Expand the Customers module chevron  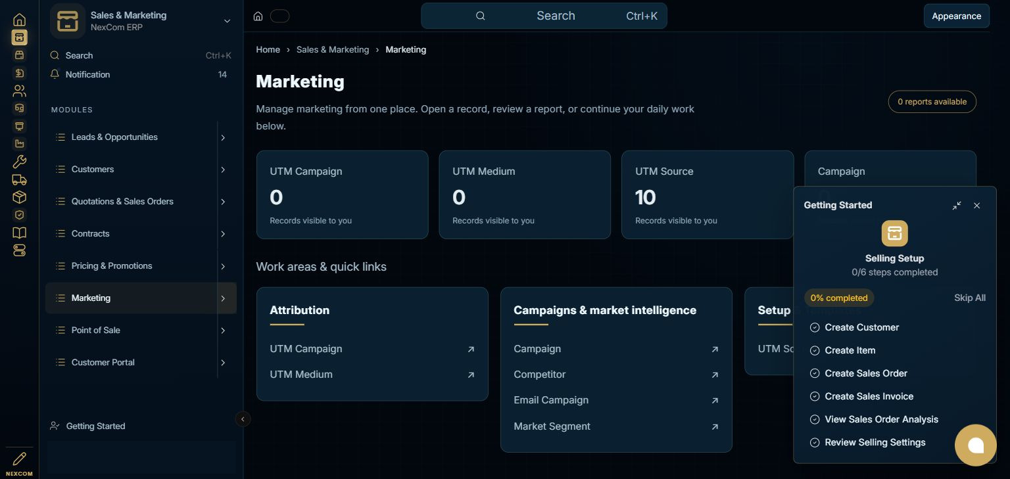pyautogui.click(x=223, y=170)
